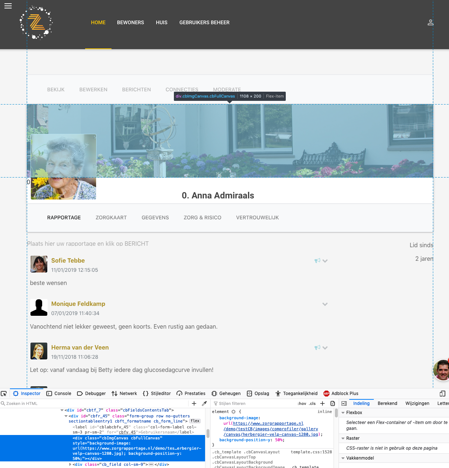449x468 pixels.
Task: Open the ZORG & RISICO tab
Action: coord(202,217)
